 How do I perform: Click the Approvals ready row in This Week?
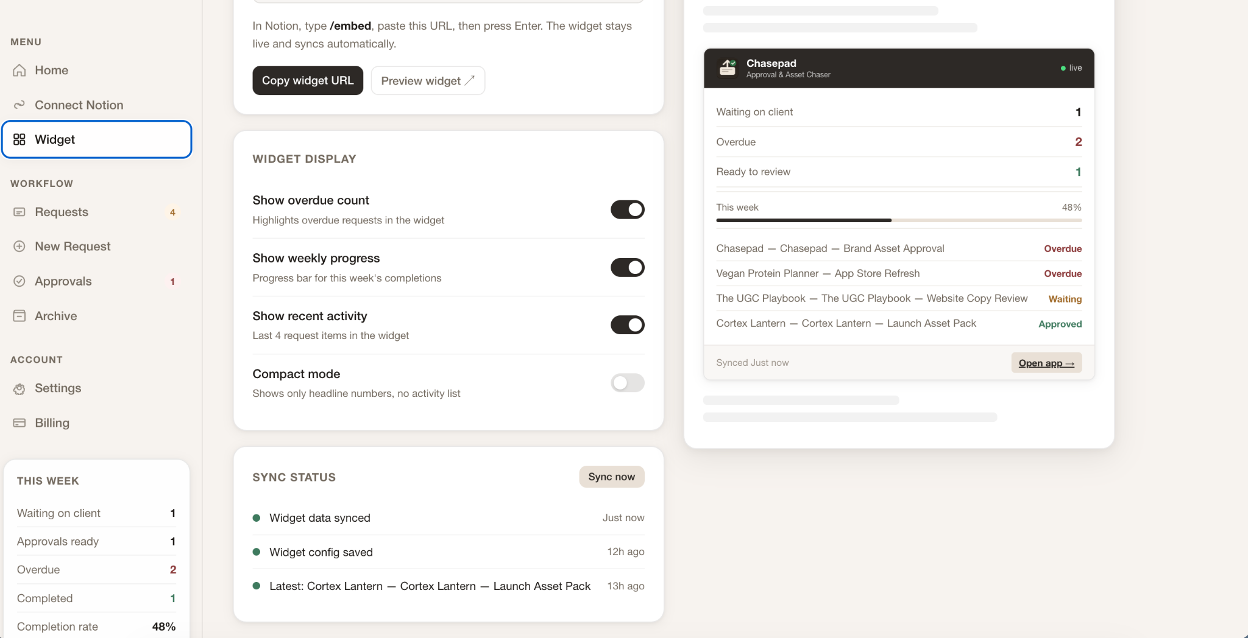coord(96,541)
